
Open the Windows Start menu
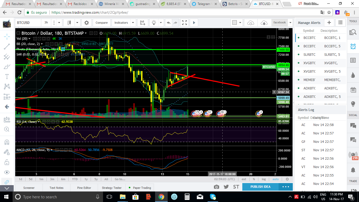click(x=6, y=197)
